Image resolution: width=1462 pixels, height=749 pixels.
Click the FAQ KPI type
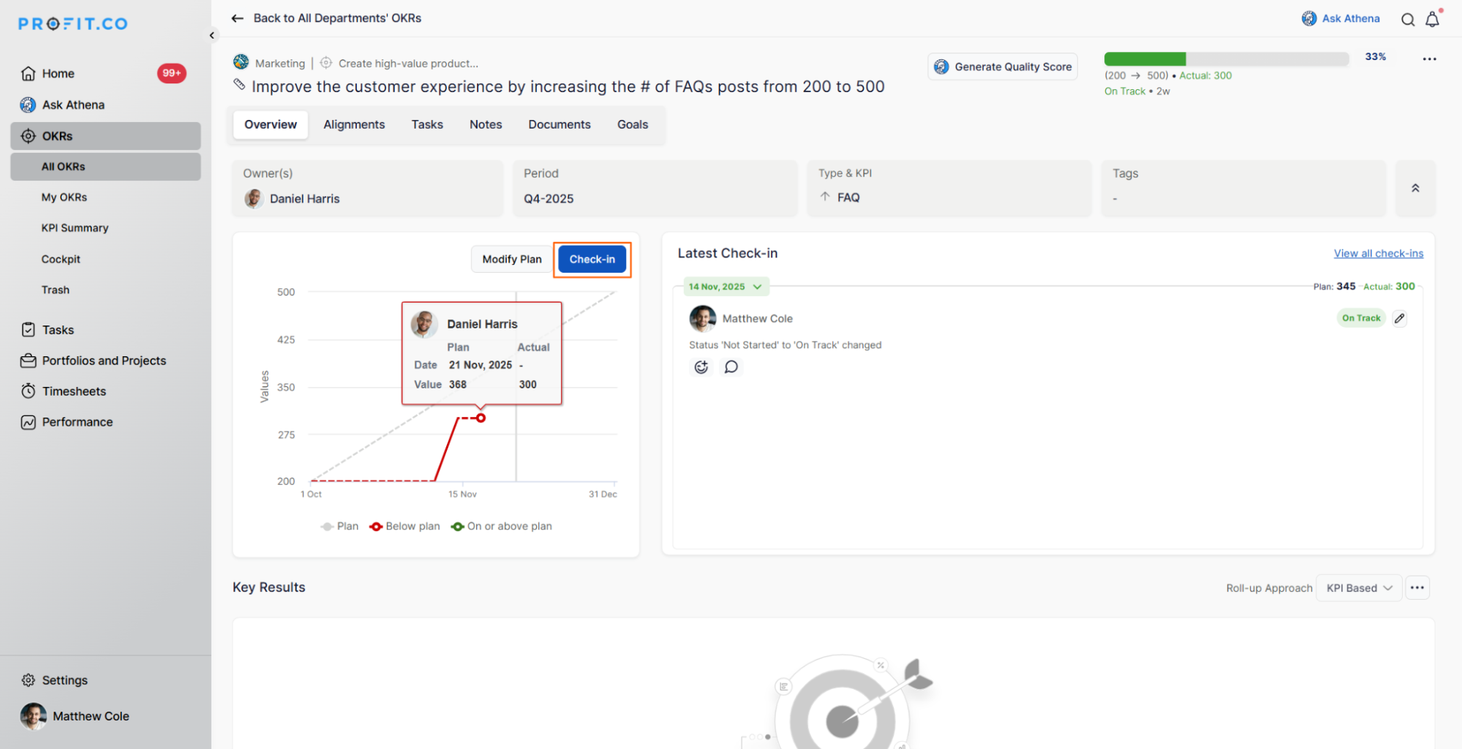pos(848,197)
